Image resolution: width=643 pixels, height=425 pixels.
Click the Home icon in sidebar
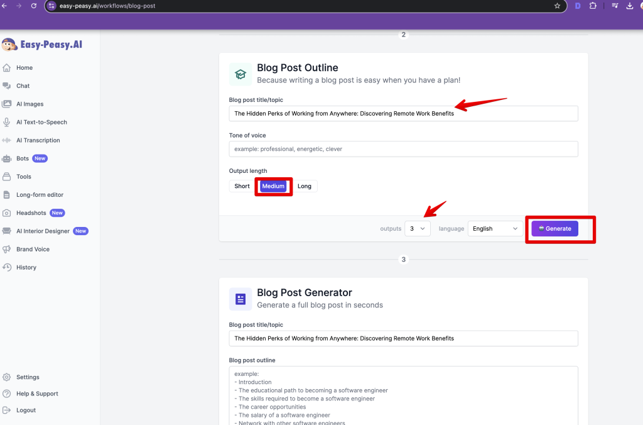7,68
